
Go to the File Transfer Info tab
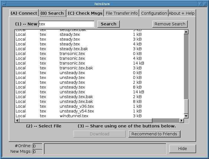[122, 13]
